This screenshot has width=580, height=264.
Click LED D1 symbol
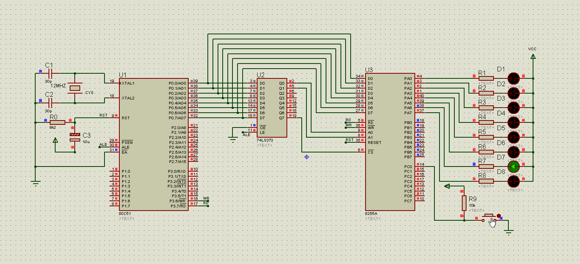(513, 78)
